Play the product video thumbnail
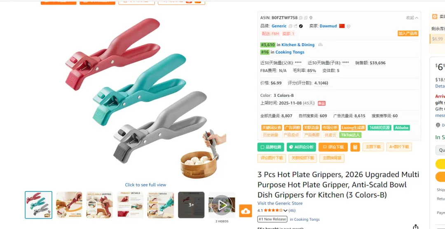Screen dimensions: 445x229 222,205
